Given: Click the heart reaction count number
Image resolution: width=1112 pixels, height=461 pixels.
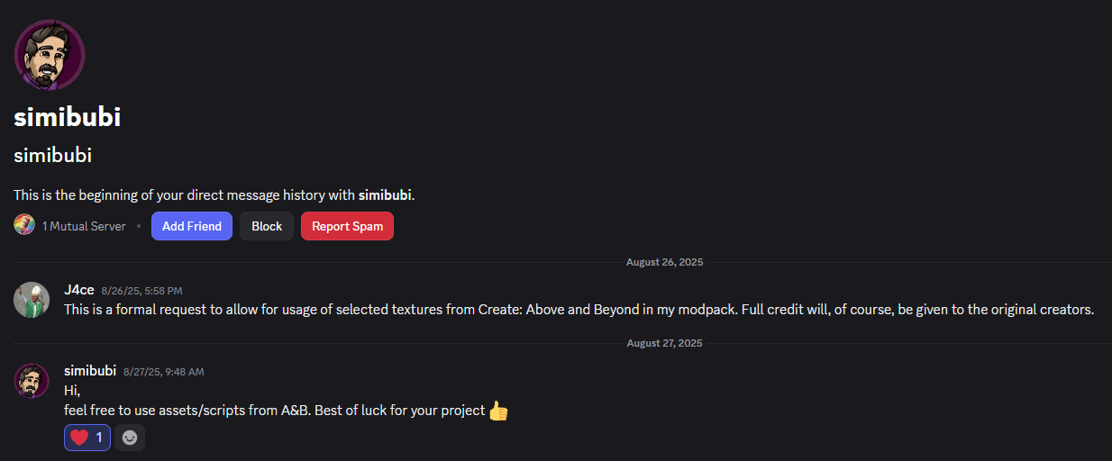Looking at the screenshot, I should tap(99, 438).
